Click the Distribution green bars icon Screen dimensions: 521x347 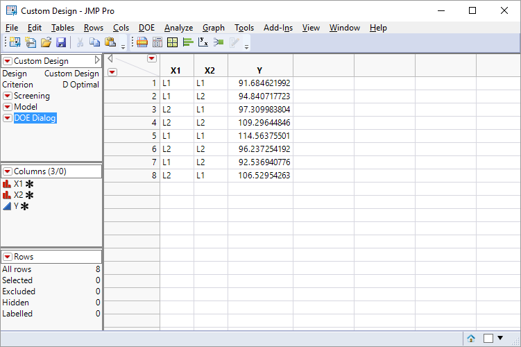[188, 42]
